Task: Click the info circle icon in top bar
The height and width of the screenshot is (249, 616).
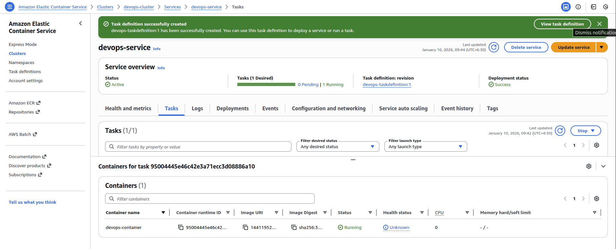Action: coord(578,7)
